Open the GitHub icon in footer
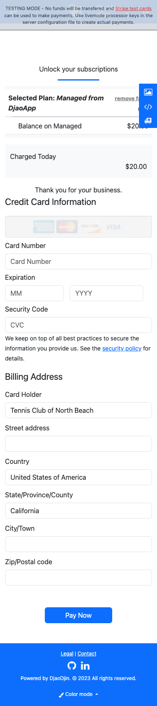The height and width of the screenshot is (706, 157). tap(72, 665)
